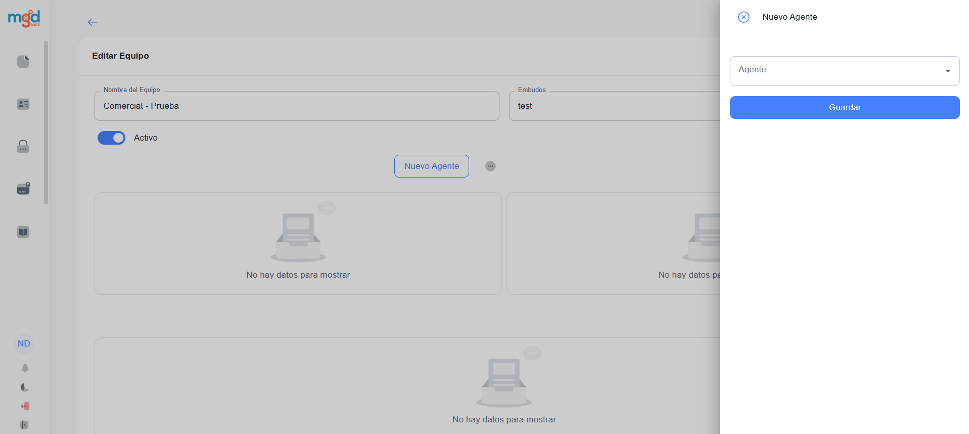The image size is (969, 434).
Task: Collapse the sidebar with the panel icon
Action: (24, 425)
